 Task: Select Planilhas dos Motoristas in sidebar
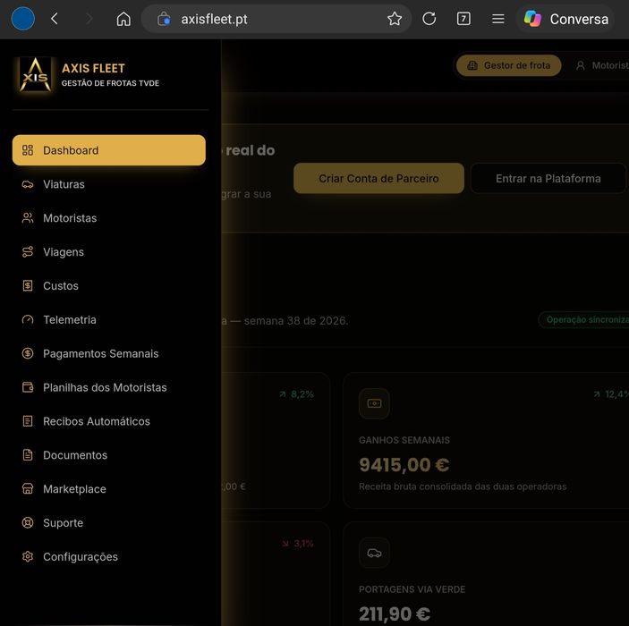pos(109,387)
